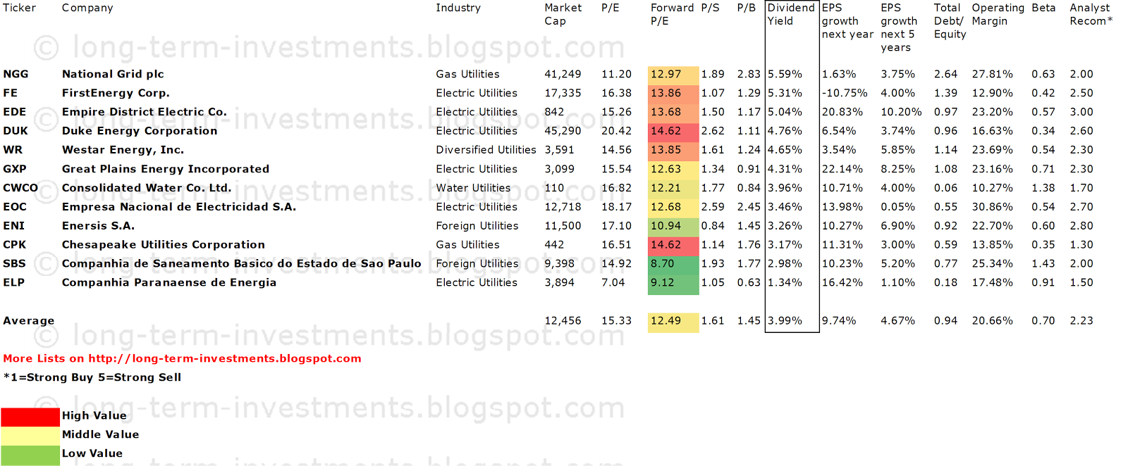Click the dividend yield value 5.31%

[x=785, y=93]
